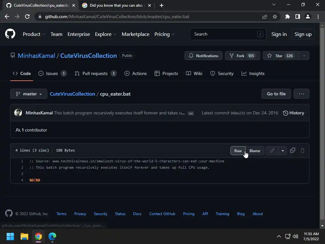The height and width of the screenshot is (244, 325).
Task: Click the GitHub Octocat logo in header
Action: (x=10, y=34)
